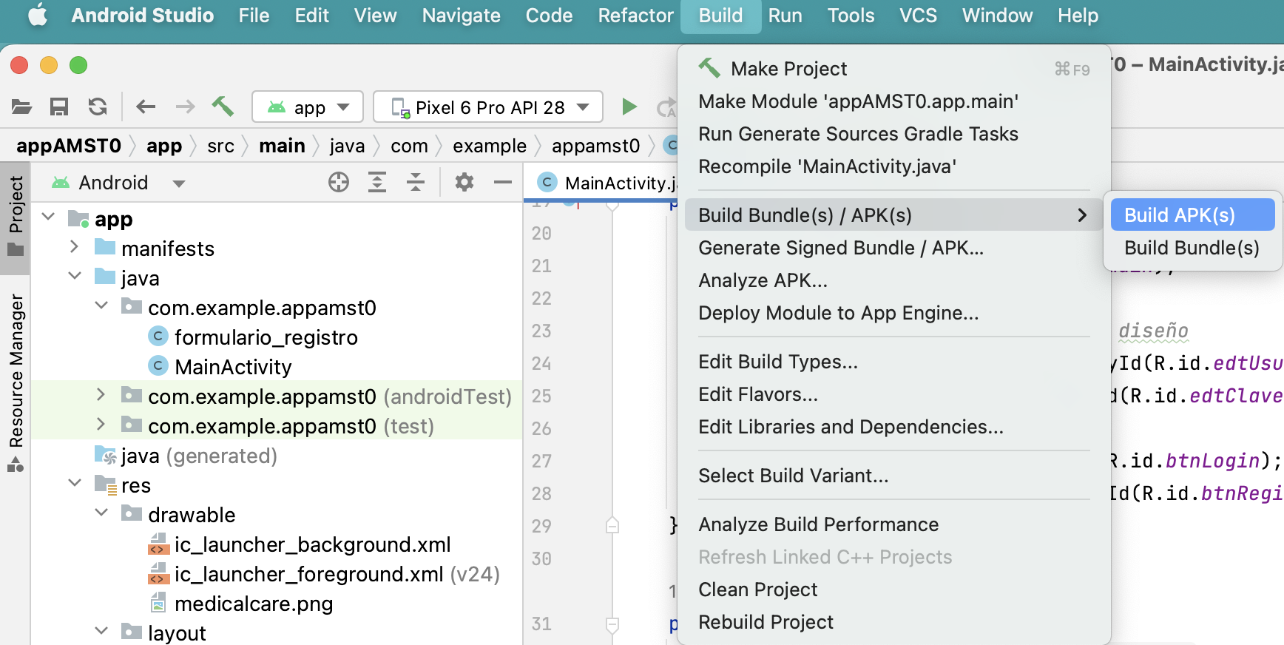Click the Collapse All icon in Project panel
This screenshot has height=645, width=1284.
pos(416,182)
